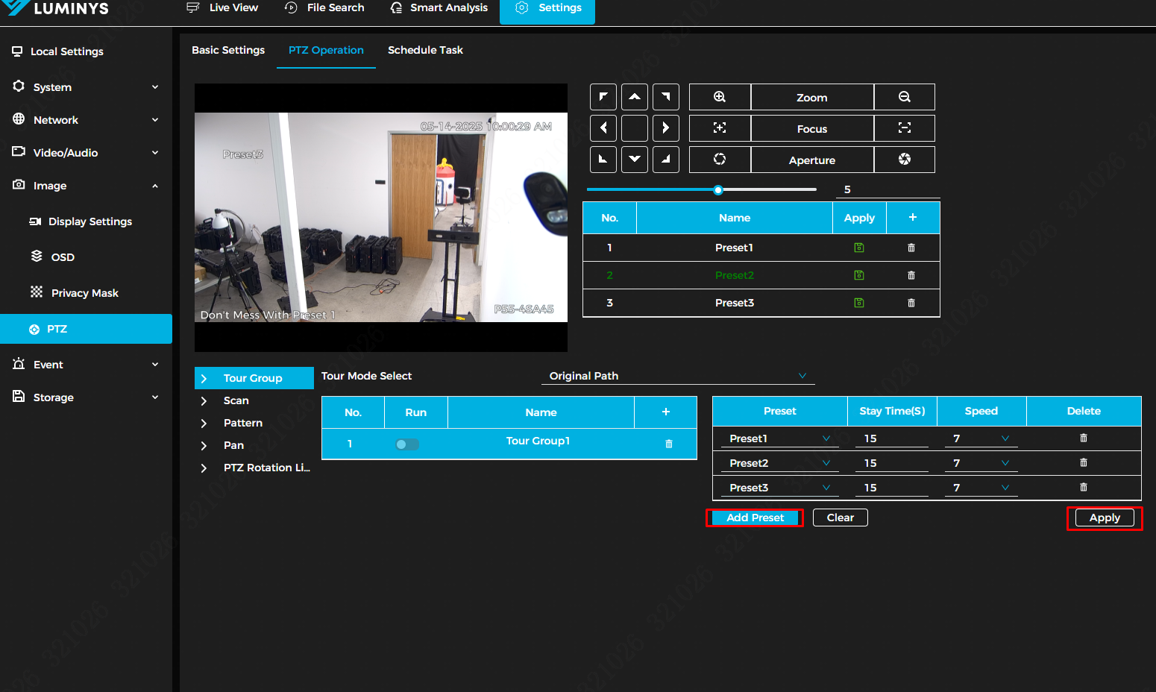The height and width of the screenshot is (692, 1156).
Task: Open the Tour Mode Select dropdown
Action: (677, 376)
